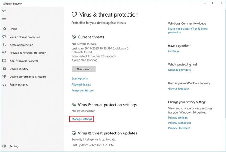The height and width of the screenshot is (152, 226).
Task: Open Settings gear in sidebar
Action: [4, 146]
